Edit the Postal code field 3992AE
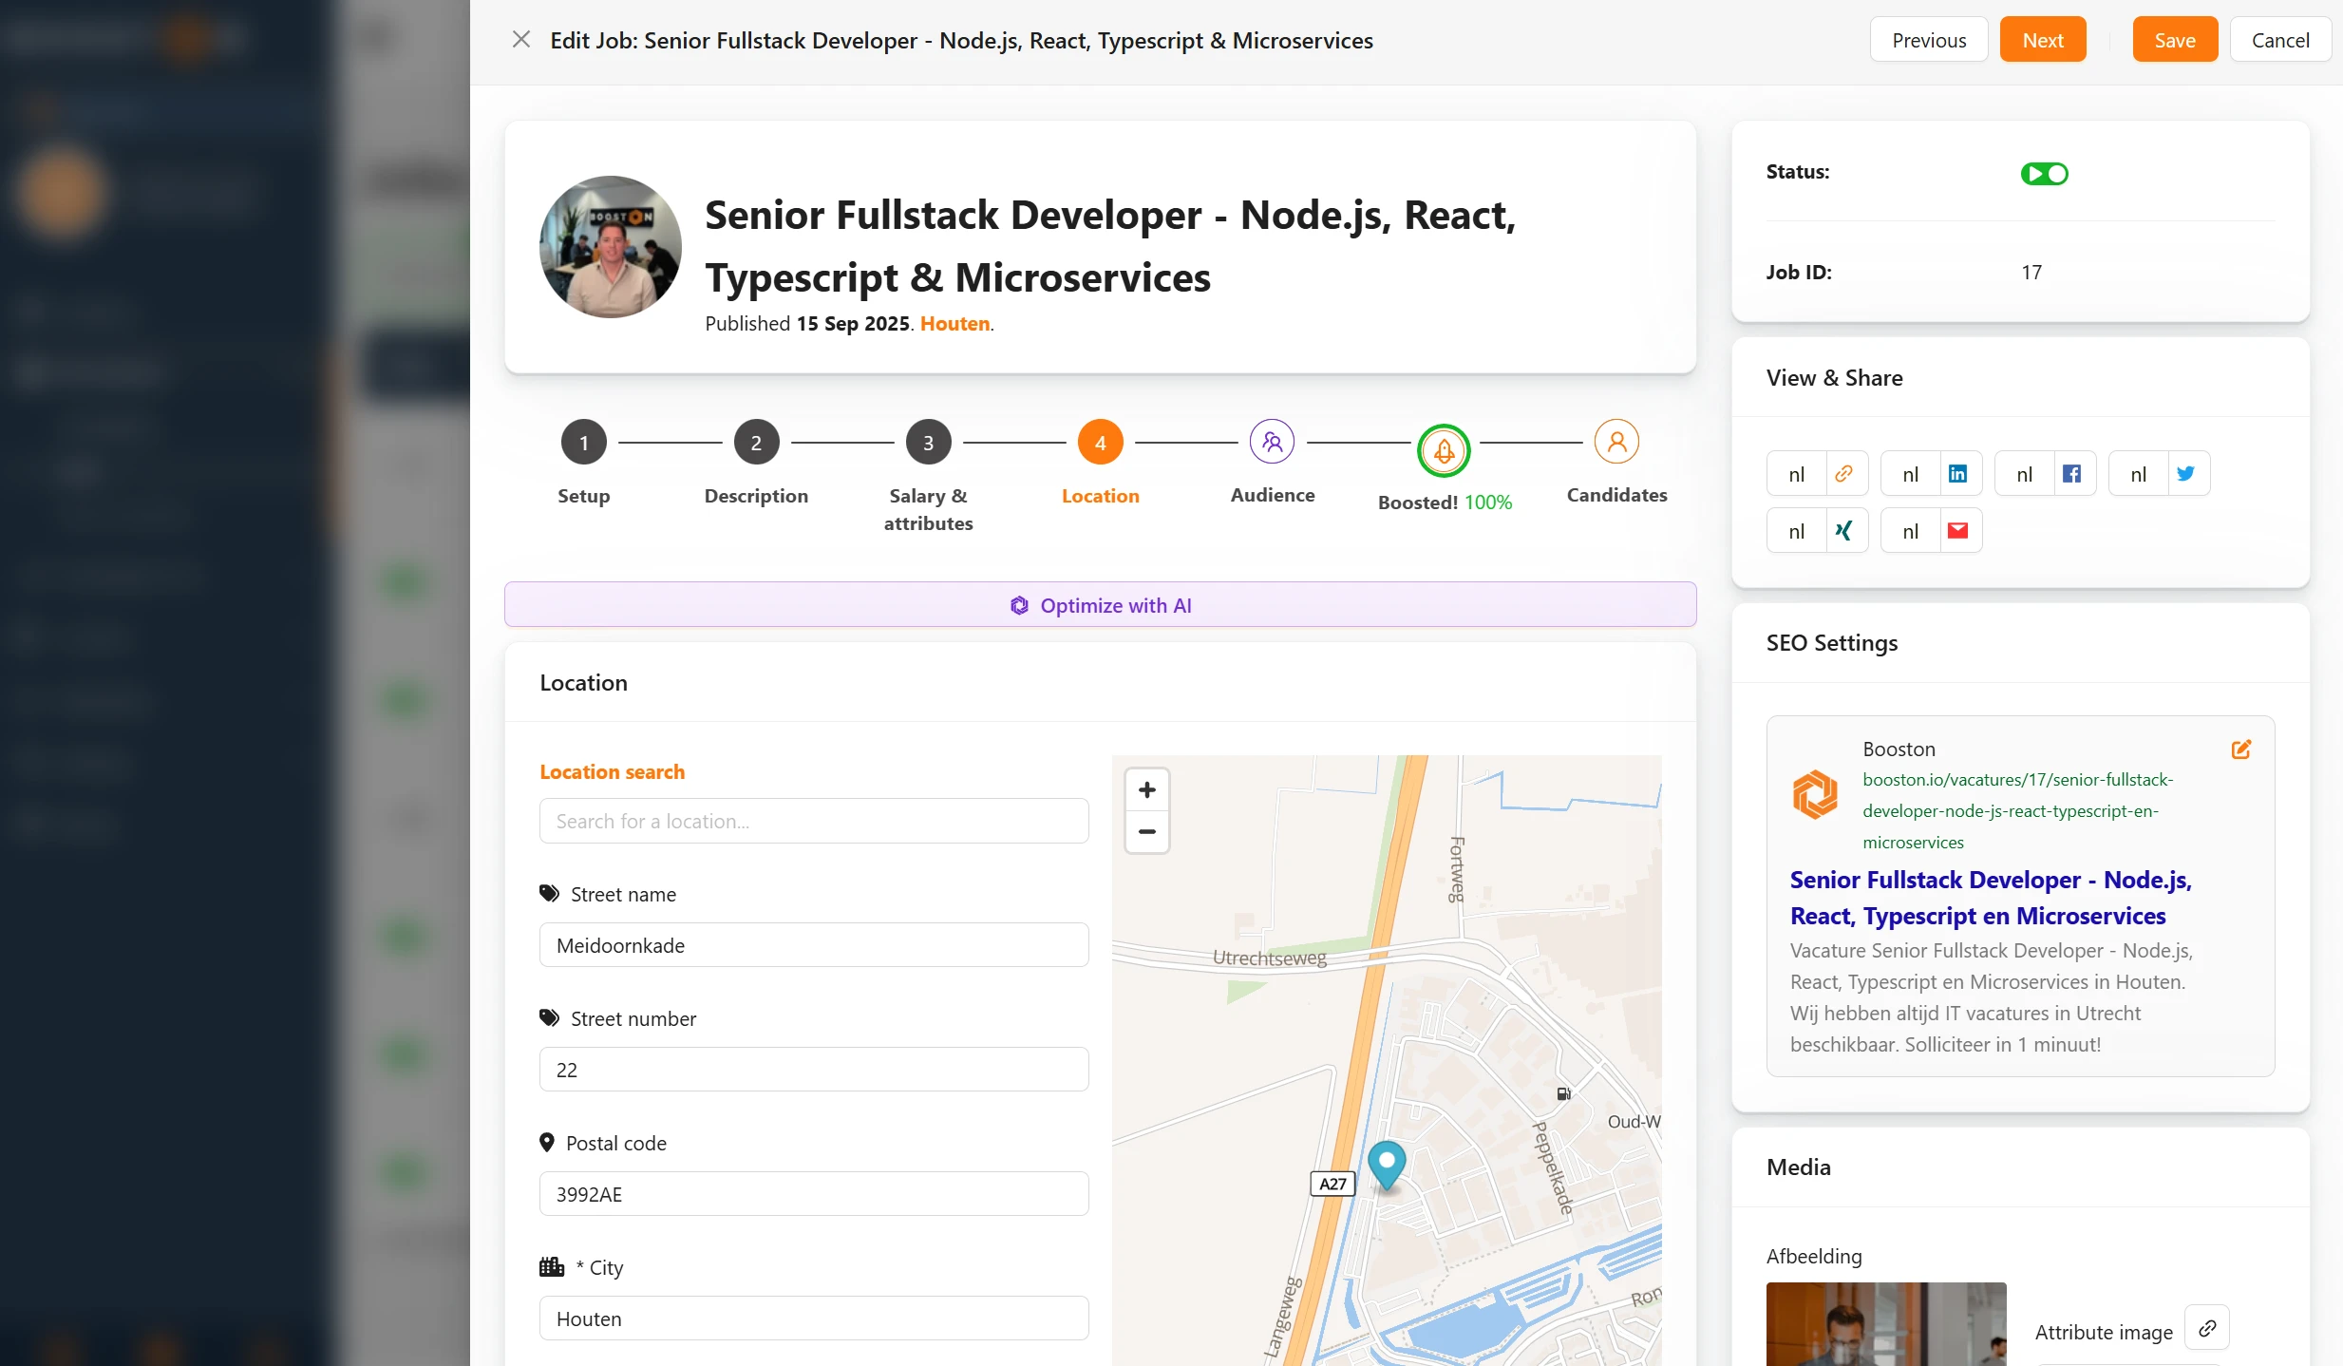Viewport: 2343px width, 1366px height. coord(814,1194)
